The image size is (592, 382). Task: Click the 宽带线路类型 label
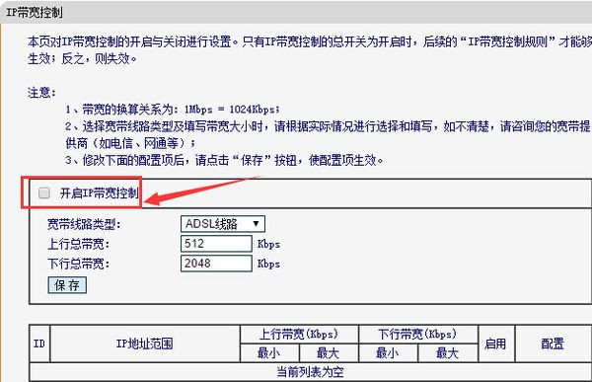click(84, 224)
